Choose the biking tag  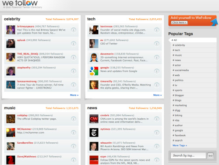click(177, 115)
